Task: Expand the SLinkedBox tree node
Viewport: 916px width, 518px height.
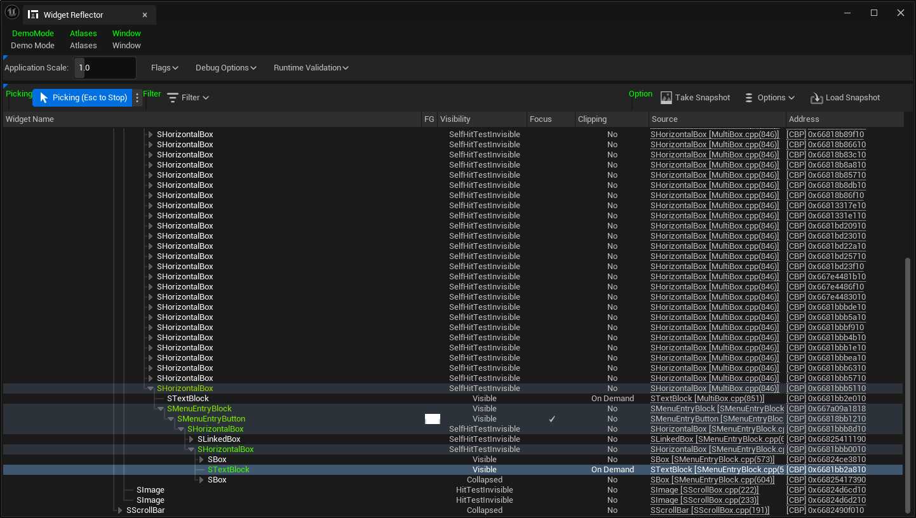Action: (191, 439)
